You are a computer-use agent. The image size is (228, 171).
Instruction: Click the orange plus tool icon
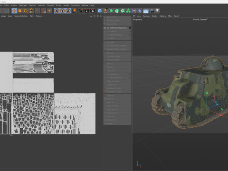tap(49, 11)
